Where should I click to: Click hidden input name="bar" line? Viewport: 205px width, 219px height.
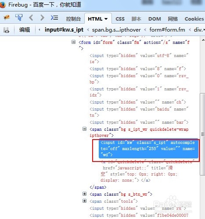pos(139,122)
